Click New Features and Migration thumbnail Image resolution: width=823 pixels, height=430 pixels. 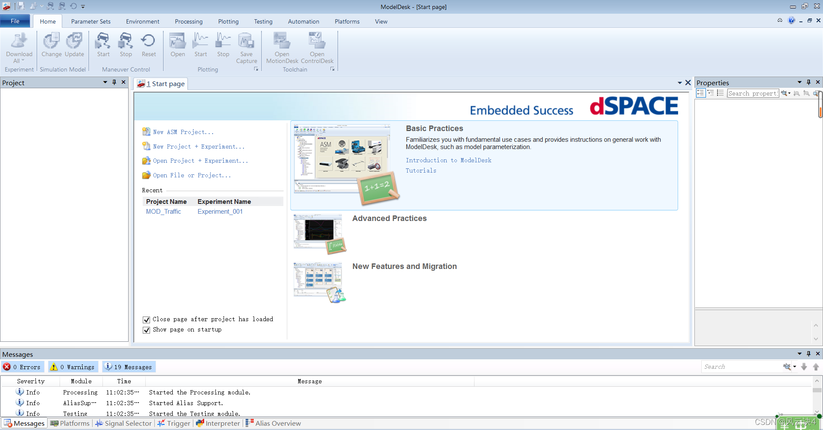[x=320, y=283]
